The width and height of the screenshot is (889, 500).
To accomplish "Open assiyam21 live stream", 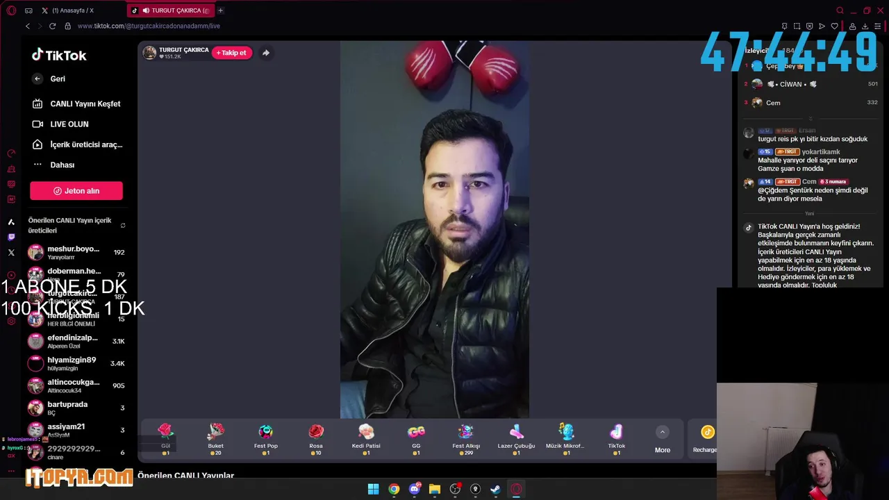I will [76, 430].
